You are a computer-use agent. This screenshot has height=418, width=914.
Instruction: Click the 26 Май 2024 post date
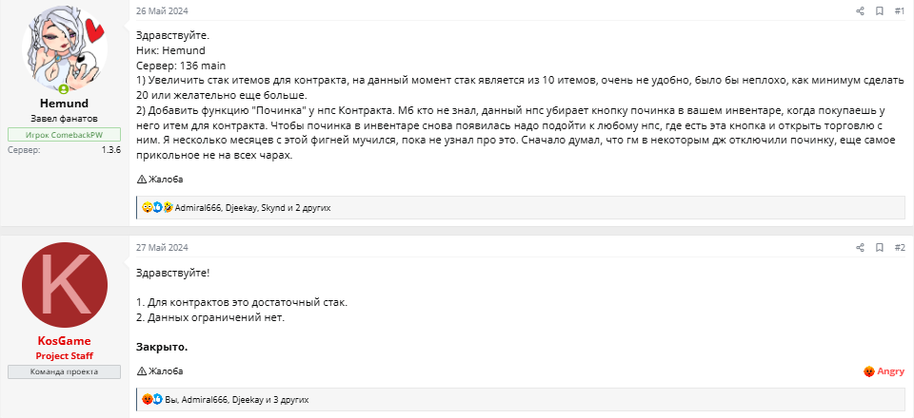click(163, 11)
